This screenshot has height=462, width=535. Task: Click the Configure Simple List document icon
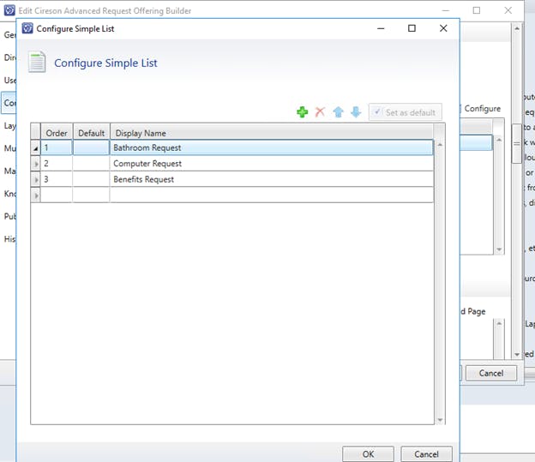37,63
